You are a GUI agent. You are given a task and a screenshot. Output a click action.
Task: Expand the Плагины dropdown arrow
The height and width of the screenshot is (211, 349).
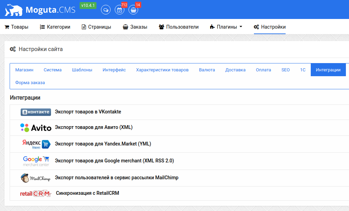click(241, 27)
